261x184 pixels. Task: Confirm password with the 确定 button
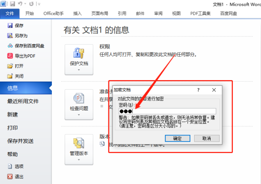(178, 138)
